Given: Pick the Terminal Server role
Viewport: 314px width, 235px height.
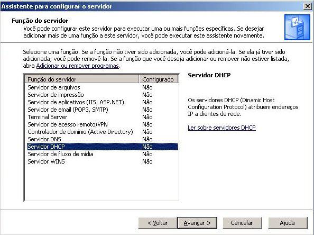Looking at the screenshot, I should coord(102,117).
